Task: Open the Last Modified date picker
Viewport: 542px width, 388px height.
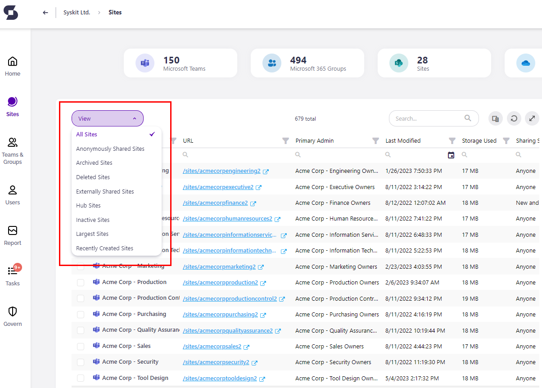Action: click(451, 154)
